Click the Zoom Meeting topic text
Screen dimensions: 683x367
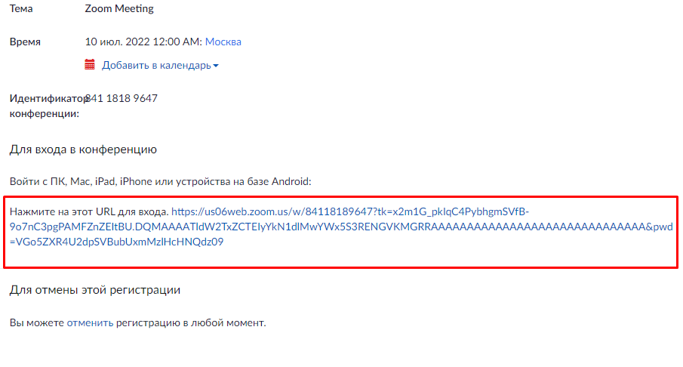119,9
